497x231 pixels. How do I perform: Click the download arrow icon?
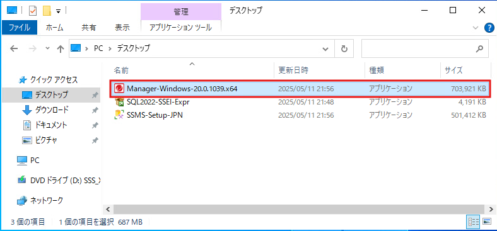click(x=27, y=110)
